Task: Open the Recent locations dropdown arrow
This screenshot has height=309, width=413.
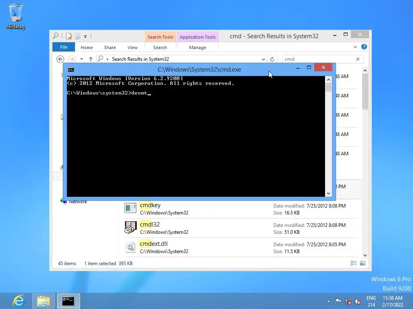Action: [x=81, y=59]
